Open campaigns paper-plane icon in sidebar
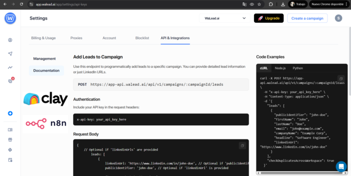The width and height of the screenshot is (351, 176). pyautogui.click(x=10, y=54)
